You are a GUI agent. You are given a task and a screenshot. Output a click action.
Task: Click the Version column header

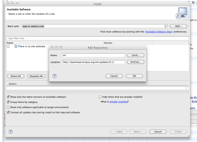(x=108, y=43)
